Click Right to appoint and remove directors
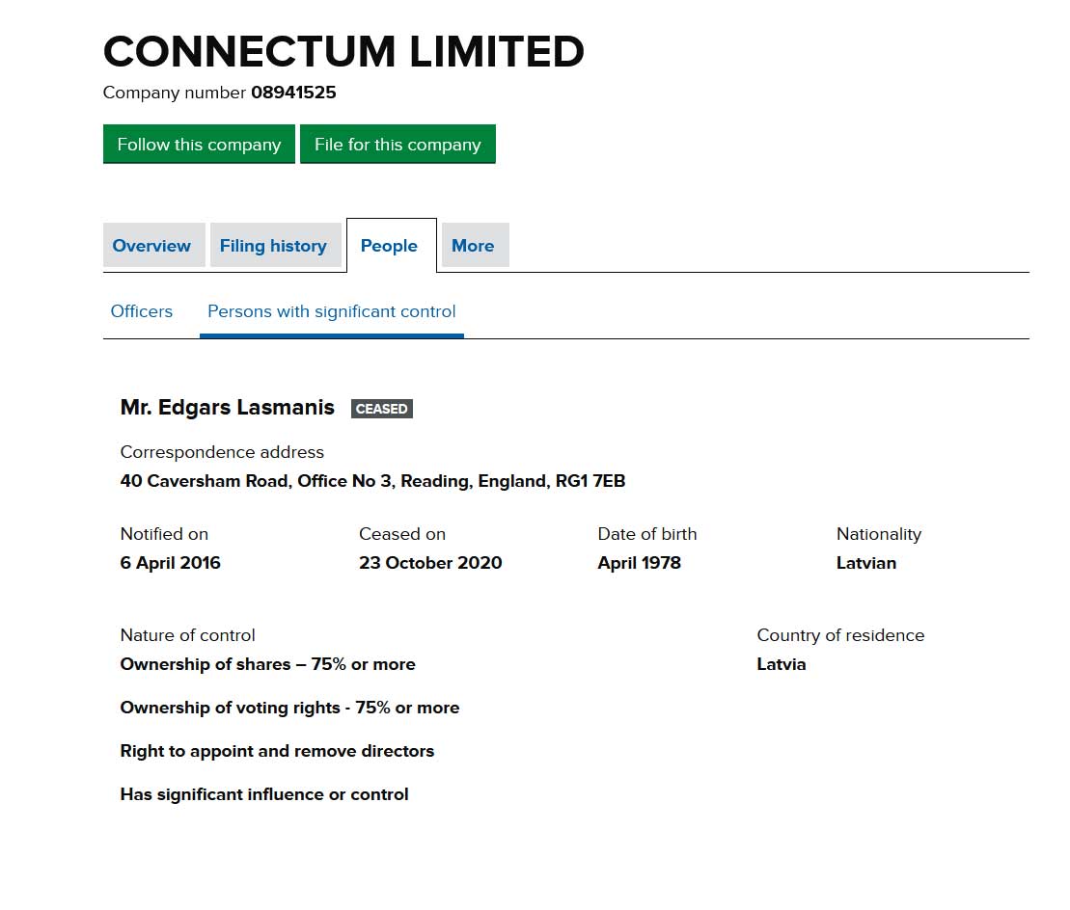Viewport: 1070px width, 910px height. 277,751
